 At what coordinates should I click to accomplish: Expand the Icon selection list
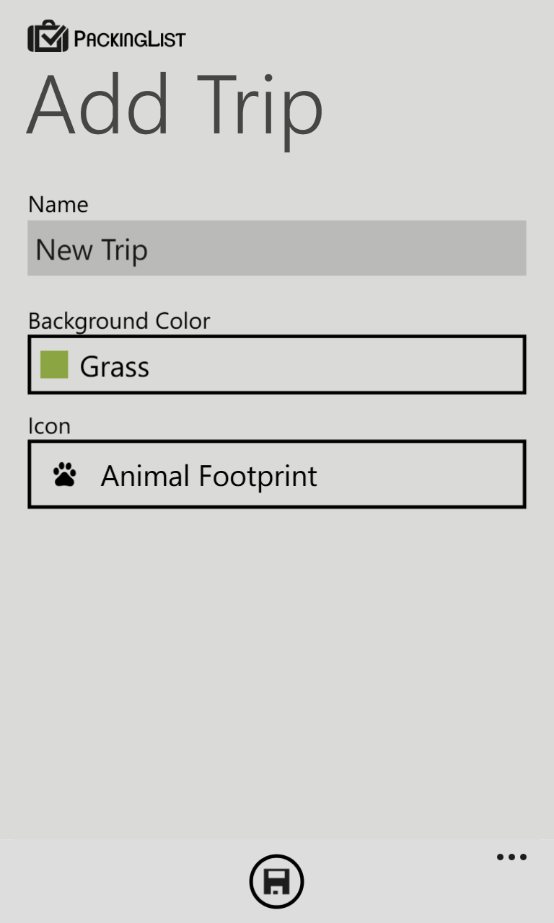276,474
